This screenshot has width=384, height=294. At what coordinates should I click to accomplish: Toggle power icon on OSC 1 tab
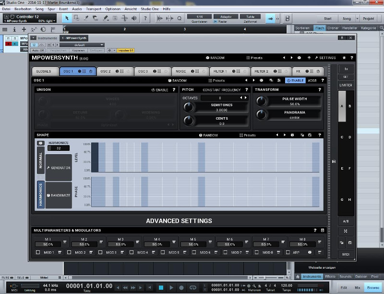(x=91, y=71)
